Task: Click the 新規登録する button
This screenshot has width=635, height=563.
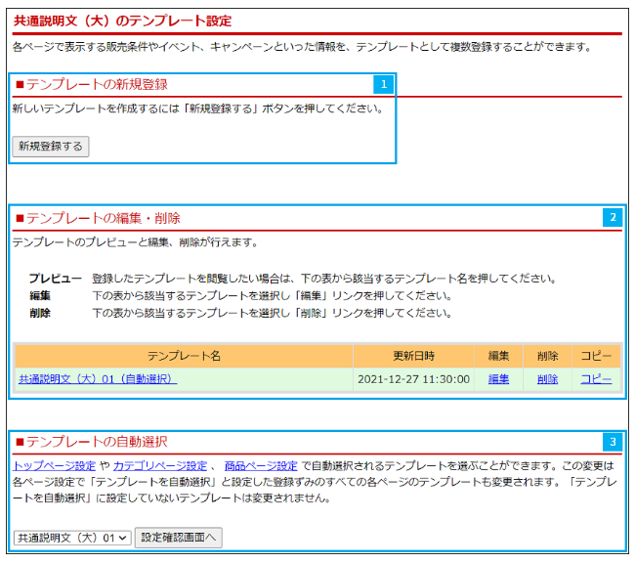Action: pyautogui.click(x=51, y=147)
